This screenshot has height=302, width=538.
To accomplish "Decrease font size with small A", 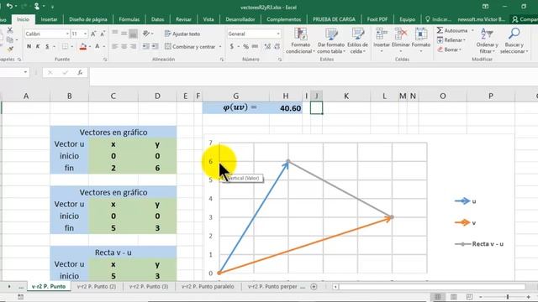I will click(103, 34).
